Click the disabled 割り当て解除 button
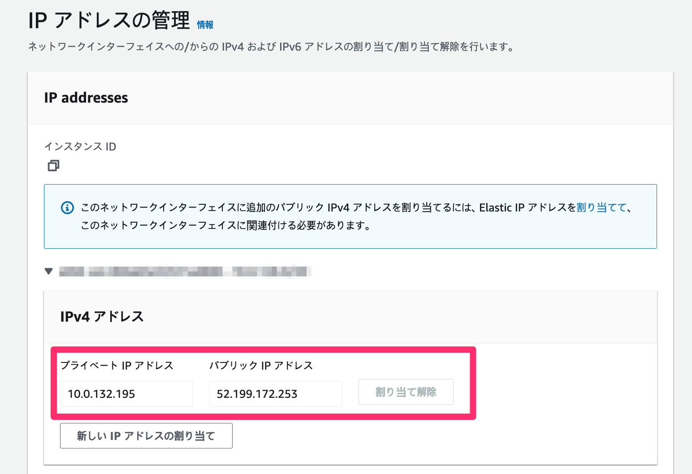 pyautogui.click(x=406, y=392)
